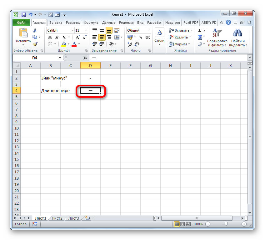Image resolution: width=265 pixels, height=240 pixels.
Task: Increase indent in Alignment group
Action: (102, 44)
